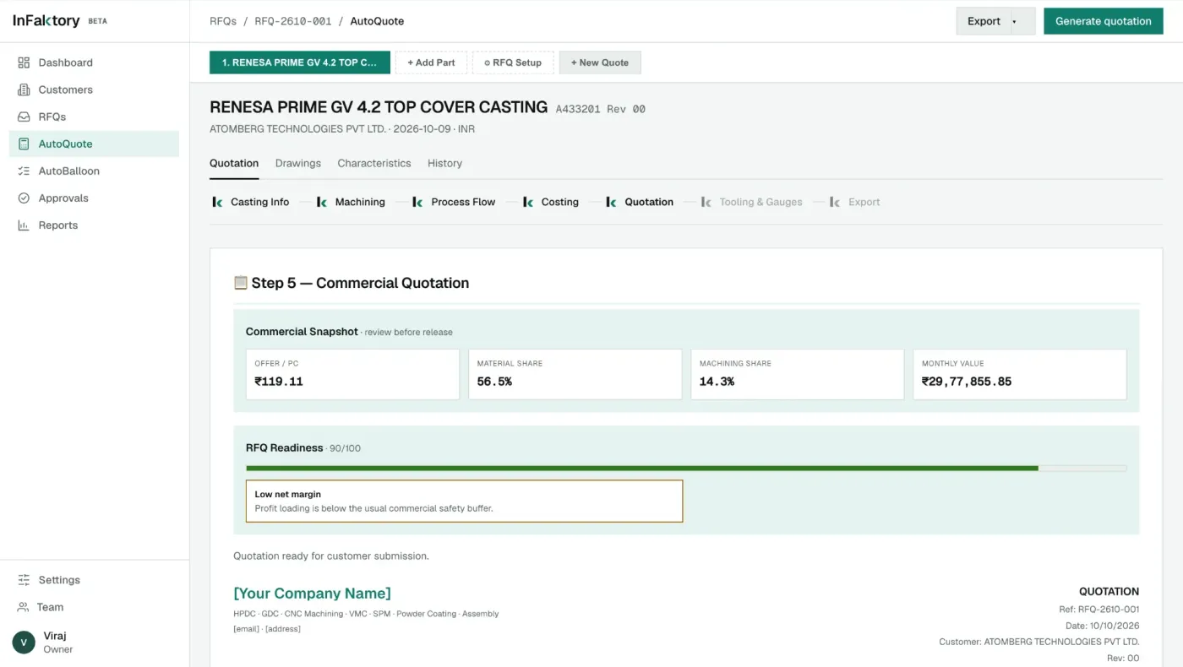Click the part number A433201 Rev 00

point(600,109)
